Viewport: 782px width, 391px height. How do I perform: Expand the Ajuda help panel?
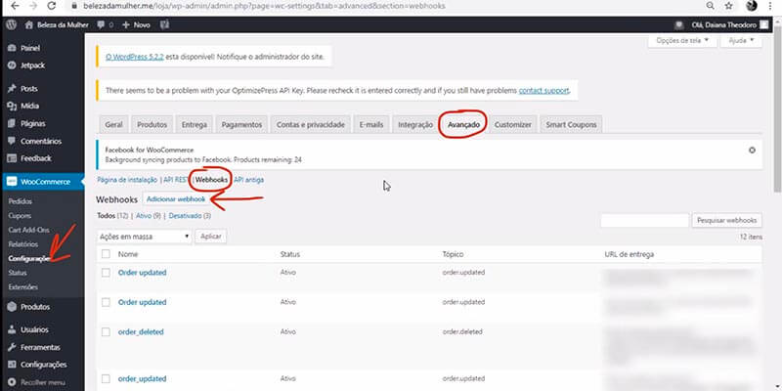click(742, 40)
